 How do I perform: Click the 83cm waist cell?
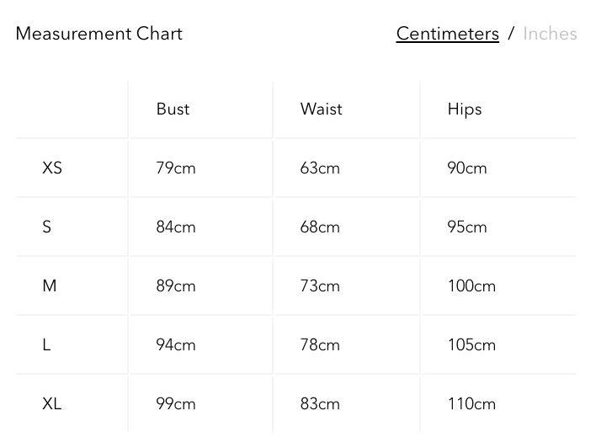[320, 403]
